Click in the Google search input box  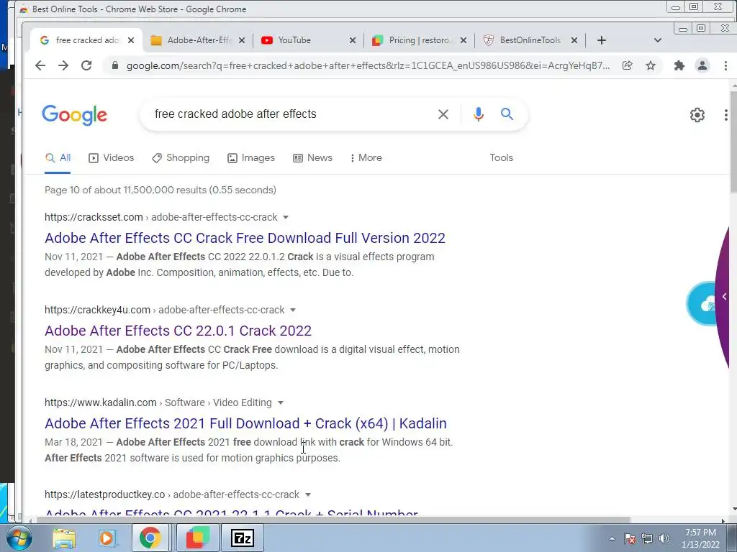(x=291, y=114)
